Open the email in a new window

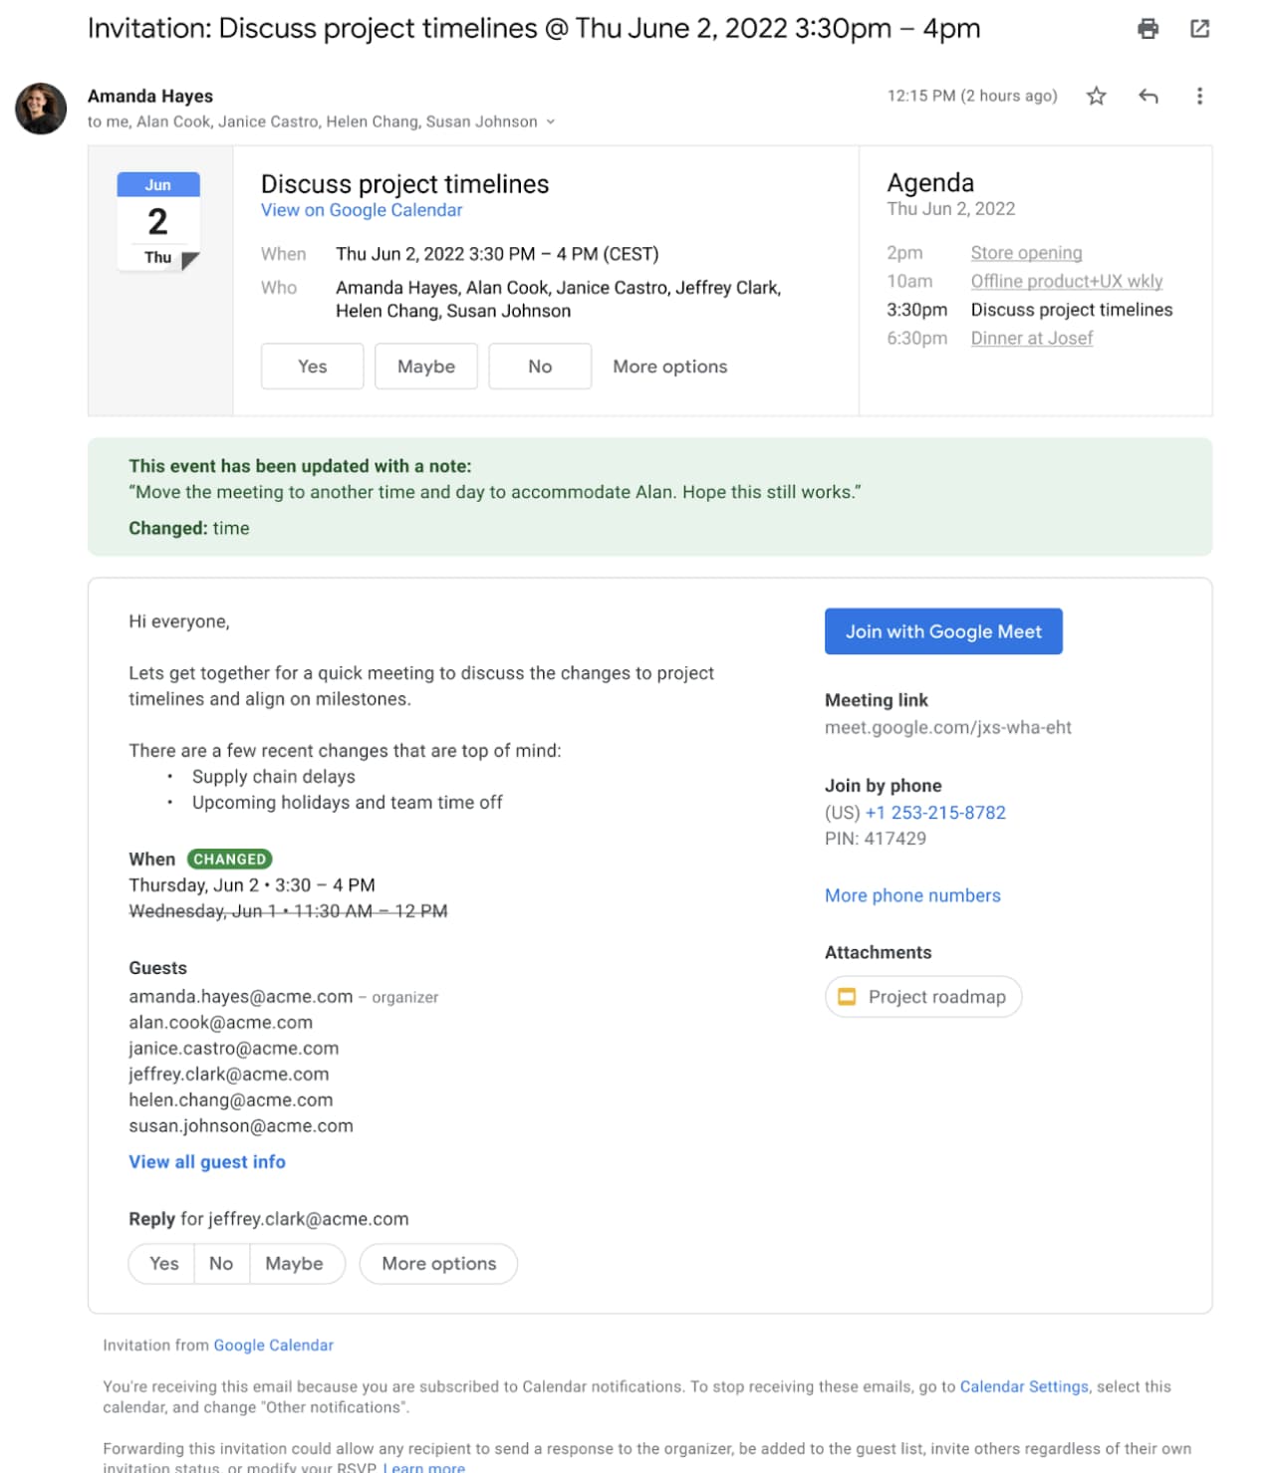1199,29
